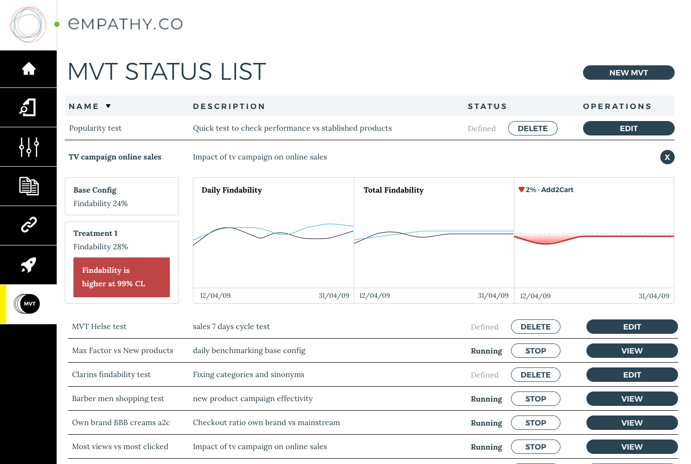Select Max Factor vs New products name

(122, 351)
